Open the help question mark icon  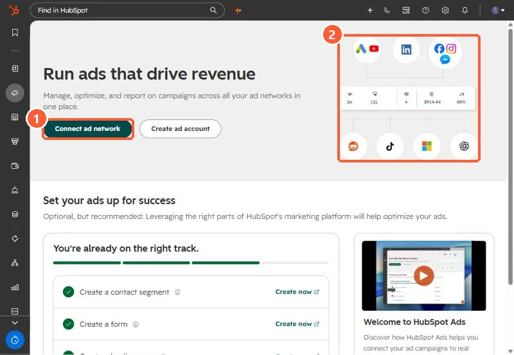[x=425, y=10]
